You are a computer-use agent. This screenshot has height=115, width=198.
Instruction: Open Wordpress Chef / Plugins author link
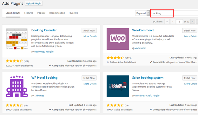coord(147,96)
